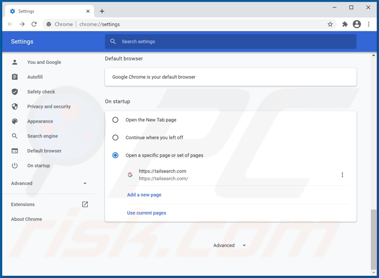The image size is (379, 278).
Task: Open the profile avatar icon
Action: point(357,24)
